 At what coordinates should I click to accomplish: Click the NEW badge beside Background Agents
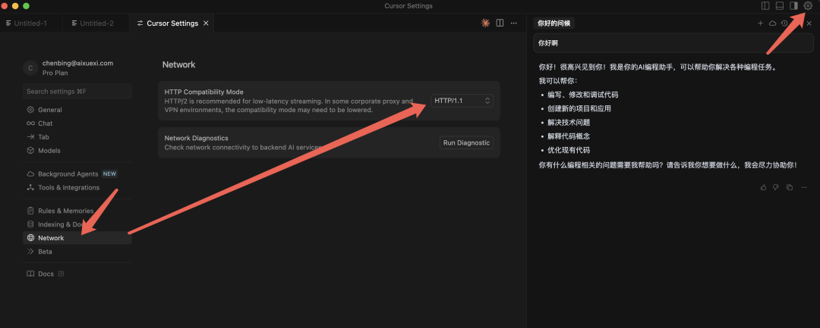pyautogui.click(x=109, y=174)
